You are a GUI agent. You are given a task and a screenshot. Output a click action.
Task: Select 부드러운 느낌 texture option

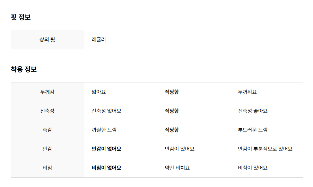[x=253, y=130]
